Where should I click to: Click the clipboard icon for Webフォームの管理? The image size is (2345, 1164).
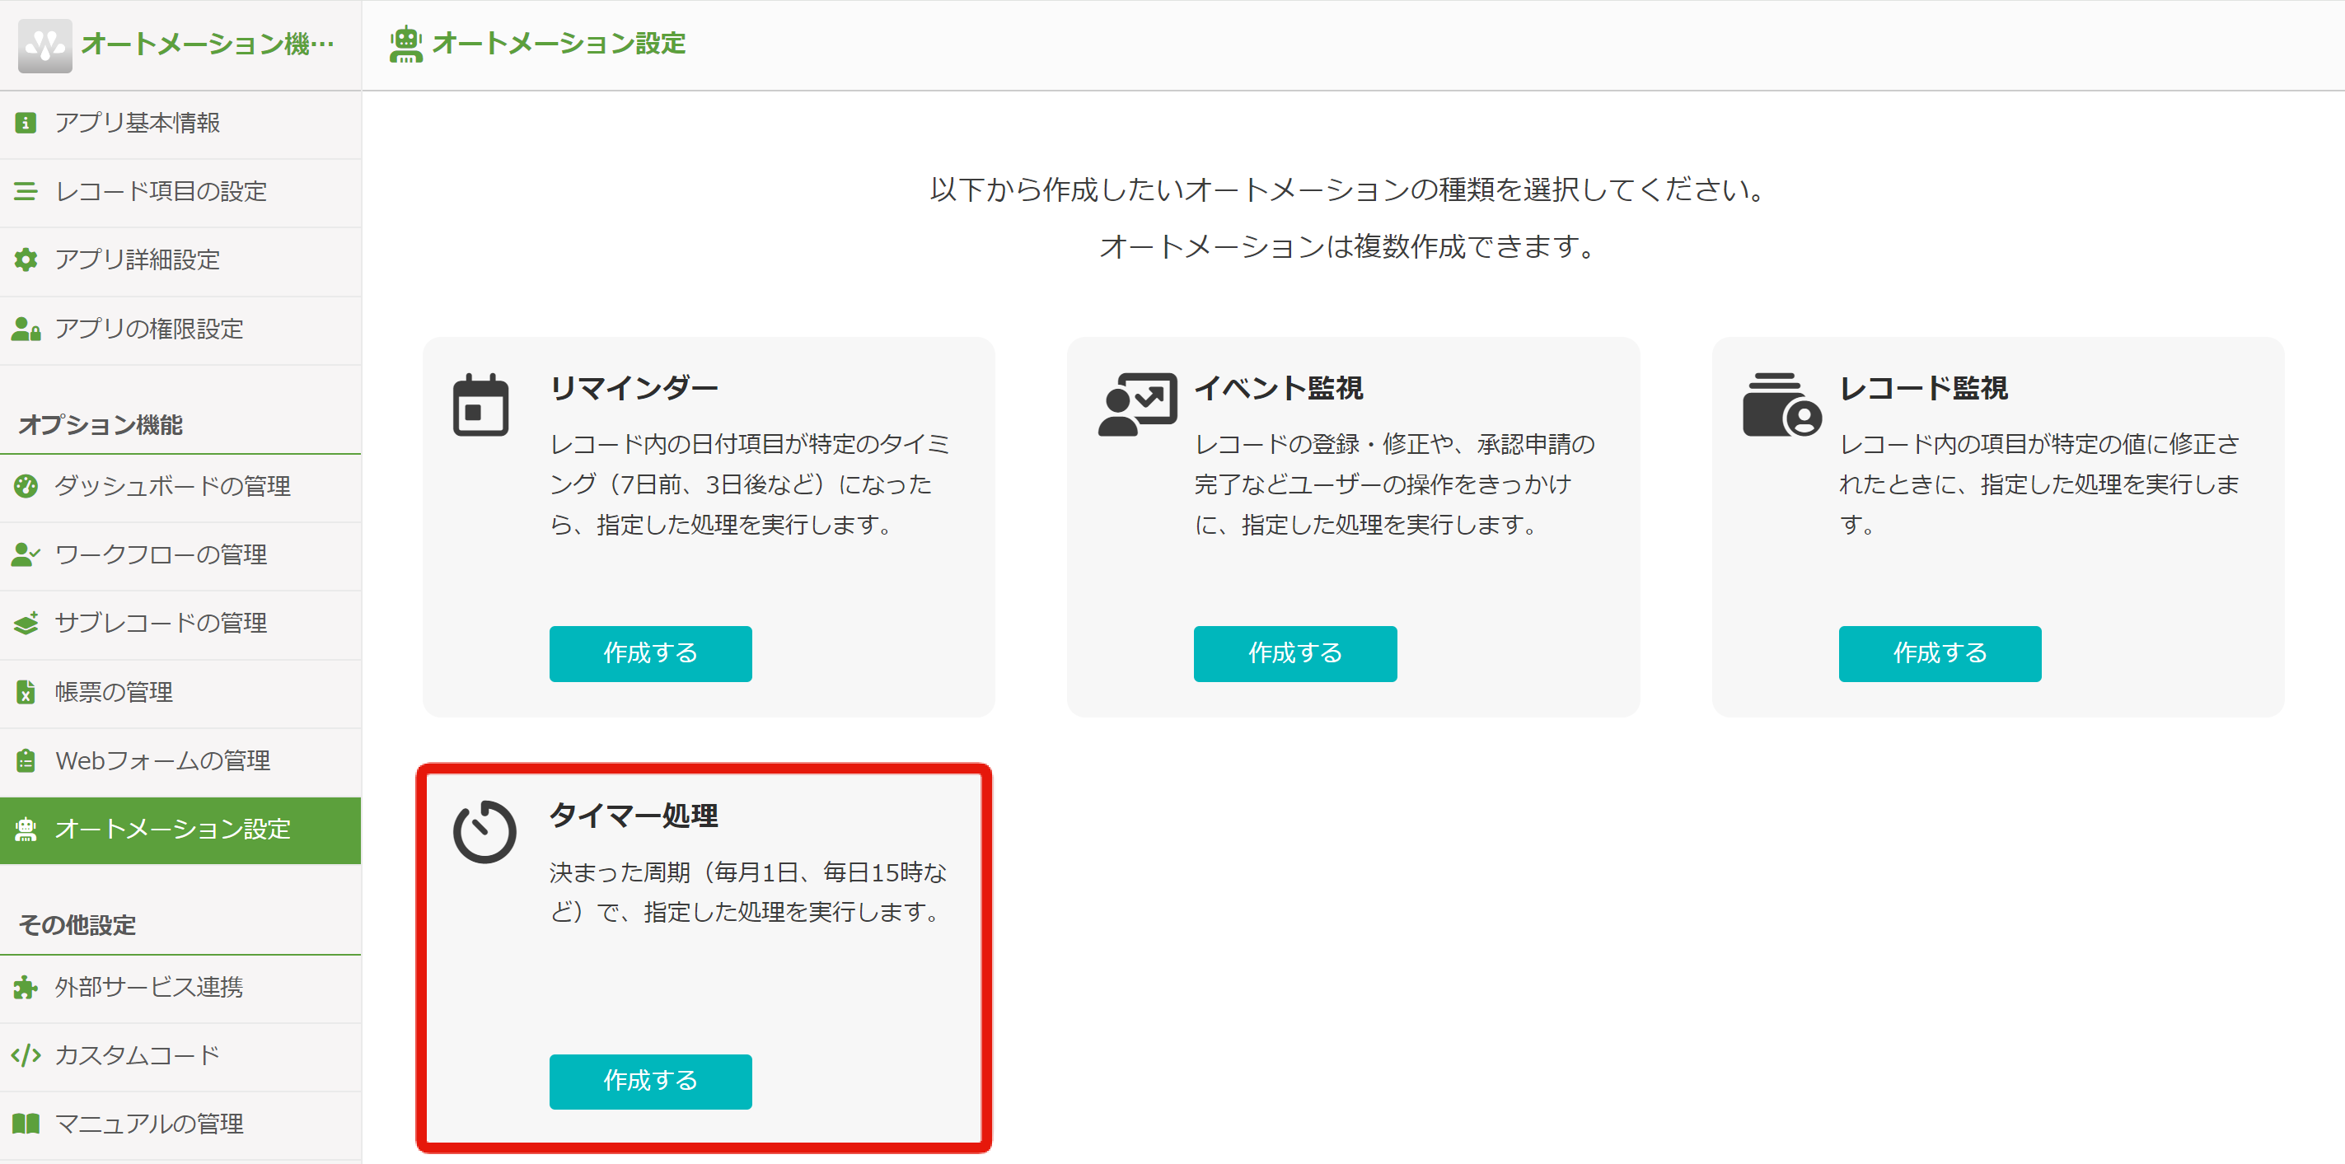click(26, 760)
